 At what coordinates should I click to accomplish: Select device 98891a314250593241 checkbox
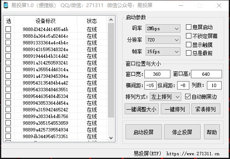click(x=8, y=63)
